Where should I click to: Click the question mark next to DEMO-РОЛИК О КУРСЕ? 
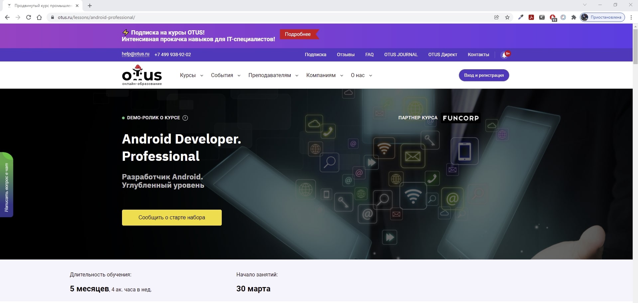(x=185, y=118)
